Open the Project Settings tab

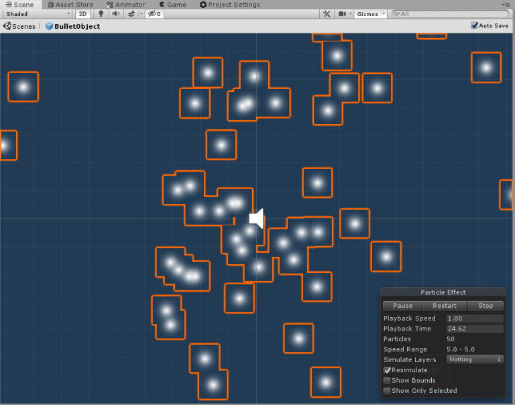tap(229, 5)
